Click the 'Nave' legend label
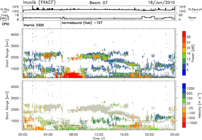The width and height of the screenshot is (202, 140). pyautogui.click(x=192, y=18)
